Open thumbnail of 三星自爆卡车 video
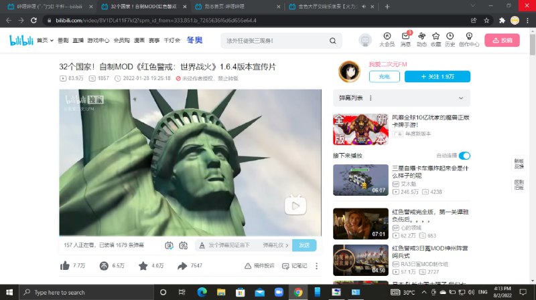The height and width of the screenshot is (300, 536). click(360, 180)
